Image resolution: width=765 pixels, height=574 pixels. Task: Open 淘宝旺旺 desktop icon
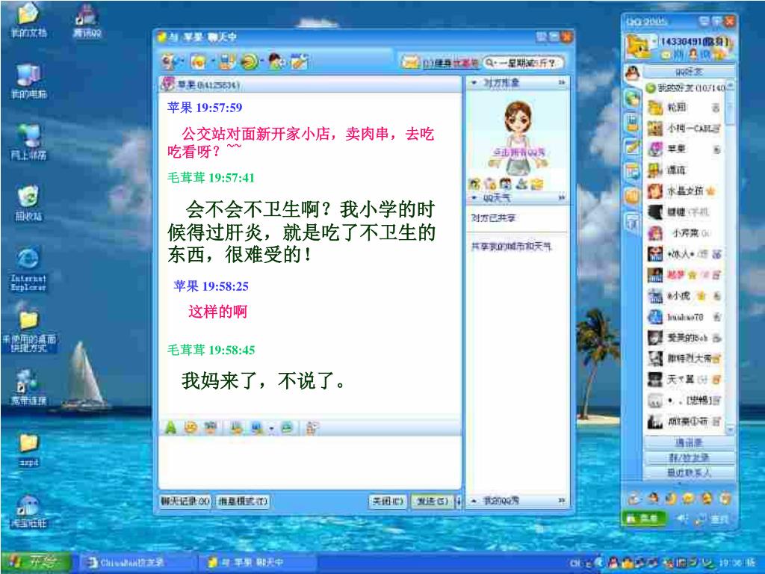coord(28,511)
